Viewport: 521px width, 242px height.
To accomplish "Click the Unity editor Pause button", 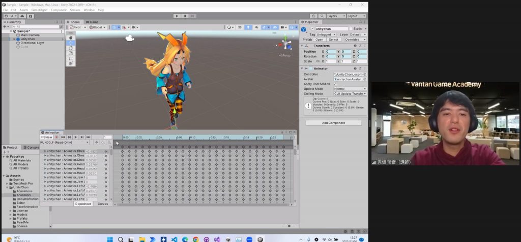I will click(x=185, y=16).
